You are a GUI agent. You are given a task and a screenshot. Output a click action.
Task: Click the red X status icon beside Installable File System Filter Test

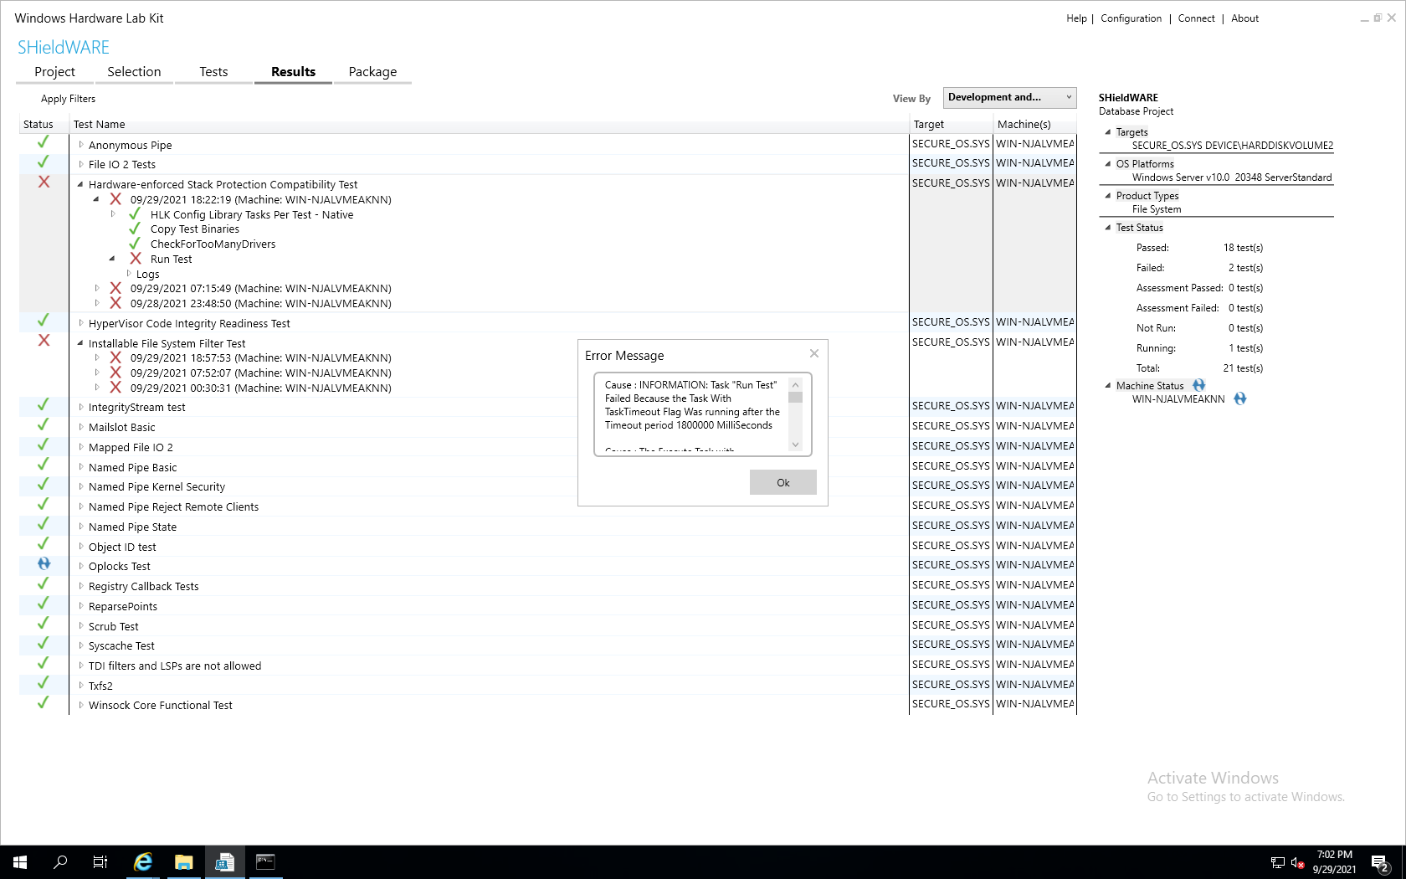coord(43,341)
